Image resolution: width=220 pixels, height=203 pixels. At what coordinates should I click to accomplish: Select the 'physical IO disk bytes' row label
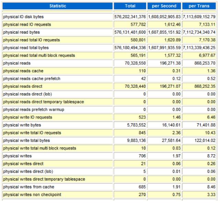(23, 17)
